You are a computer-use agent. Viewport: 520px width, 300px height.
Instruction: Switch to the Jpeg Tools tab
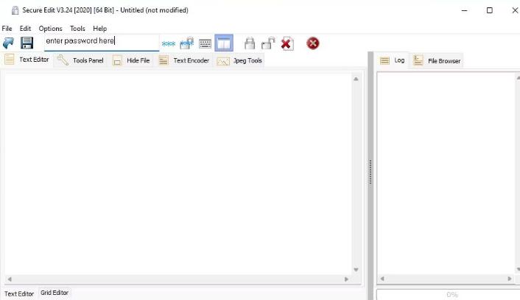click(239, 60)
